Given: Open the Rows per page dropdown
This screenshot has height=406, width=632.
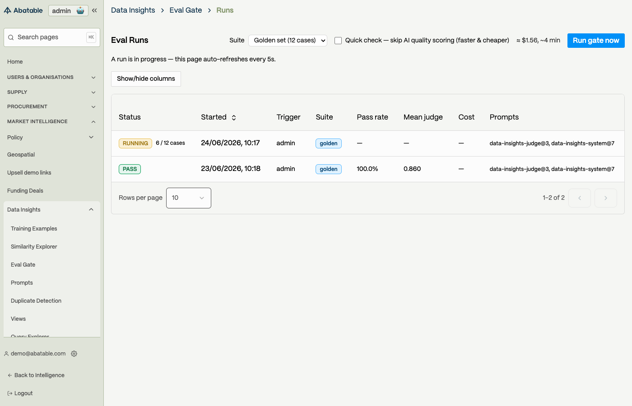Looking at the screenshot, I should coord(189,198).
